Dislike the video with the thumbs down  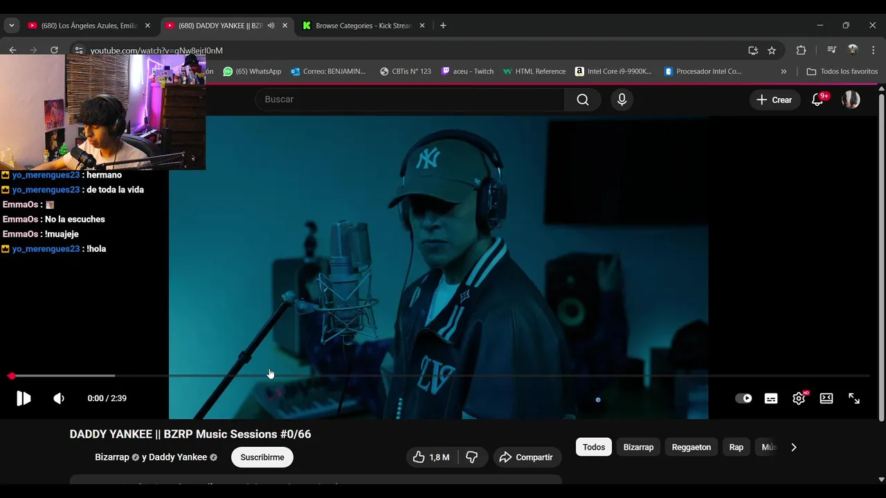472,457
